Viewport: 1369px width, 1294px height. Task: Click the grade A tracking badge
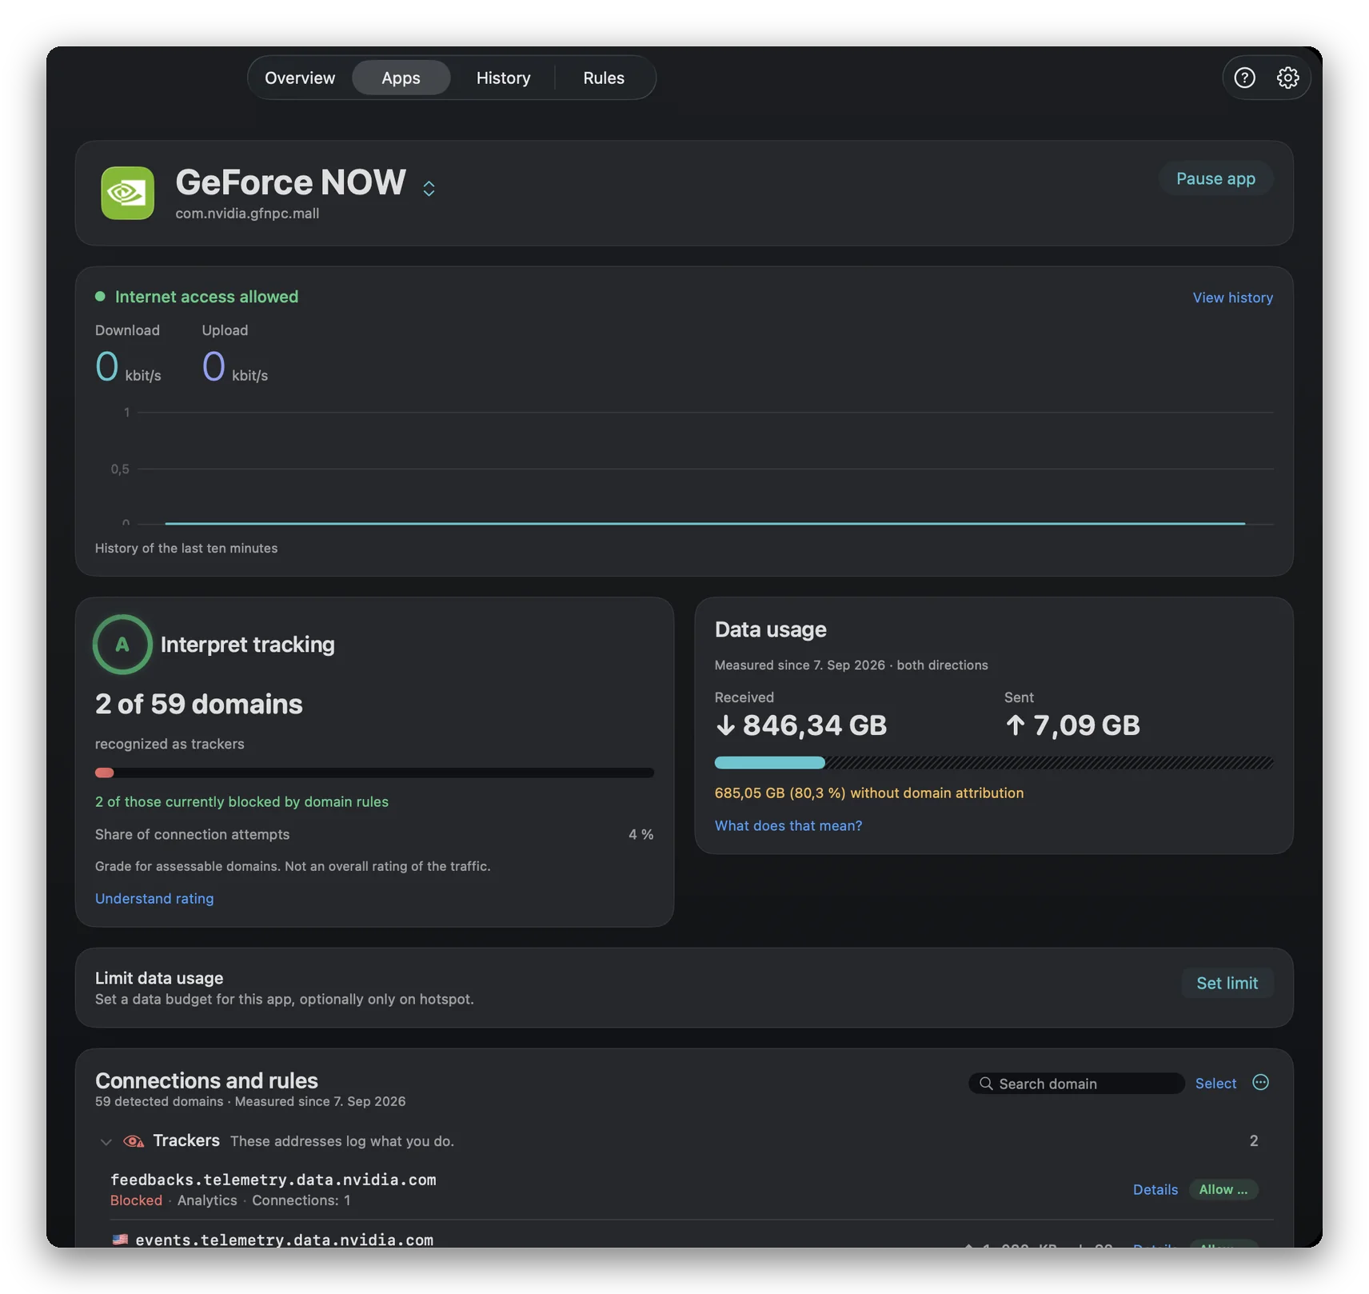(x=122, y=644)
